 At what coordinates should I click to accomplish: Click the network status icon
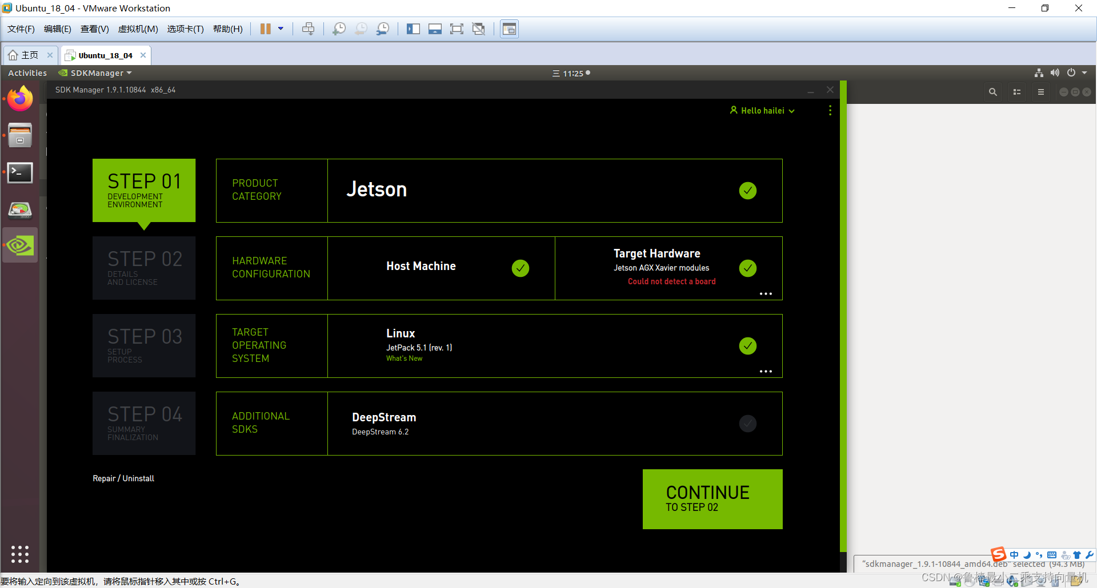(x=1039, y=73)
